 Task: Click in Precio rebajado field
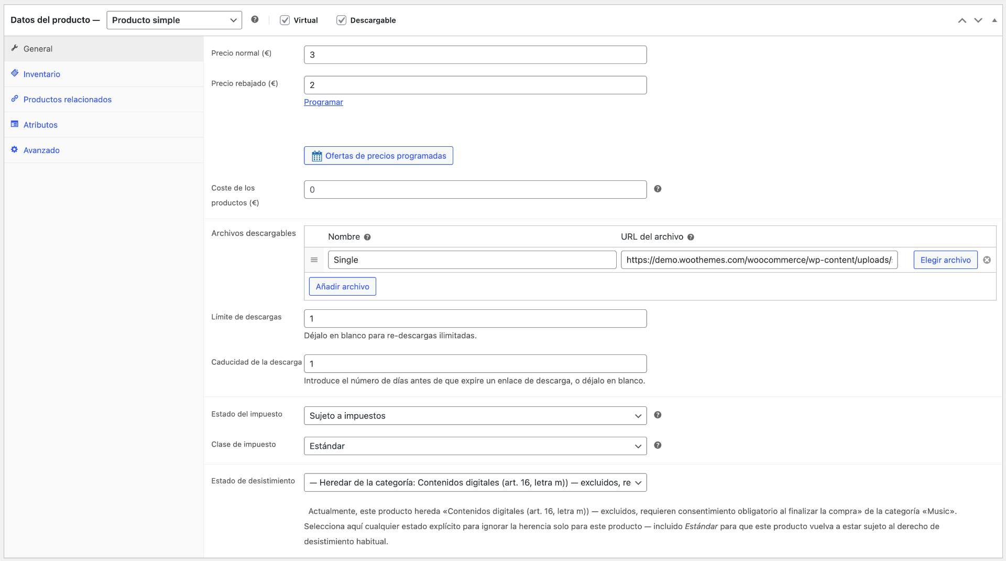click(475, 85)
